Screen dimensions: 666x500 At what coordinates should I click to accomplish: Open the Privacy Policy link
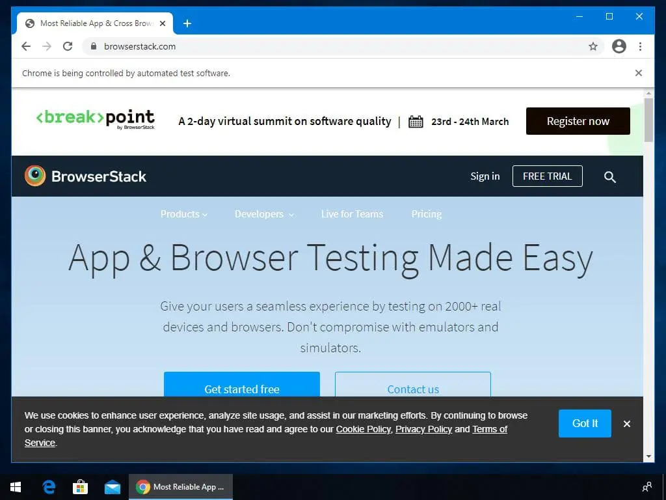tap(423, 429)
